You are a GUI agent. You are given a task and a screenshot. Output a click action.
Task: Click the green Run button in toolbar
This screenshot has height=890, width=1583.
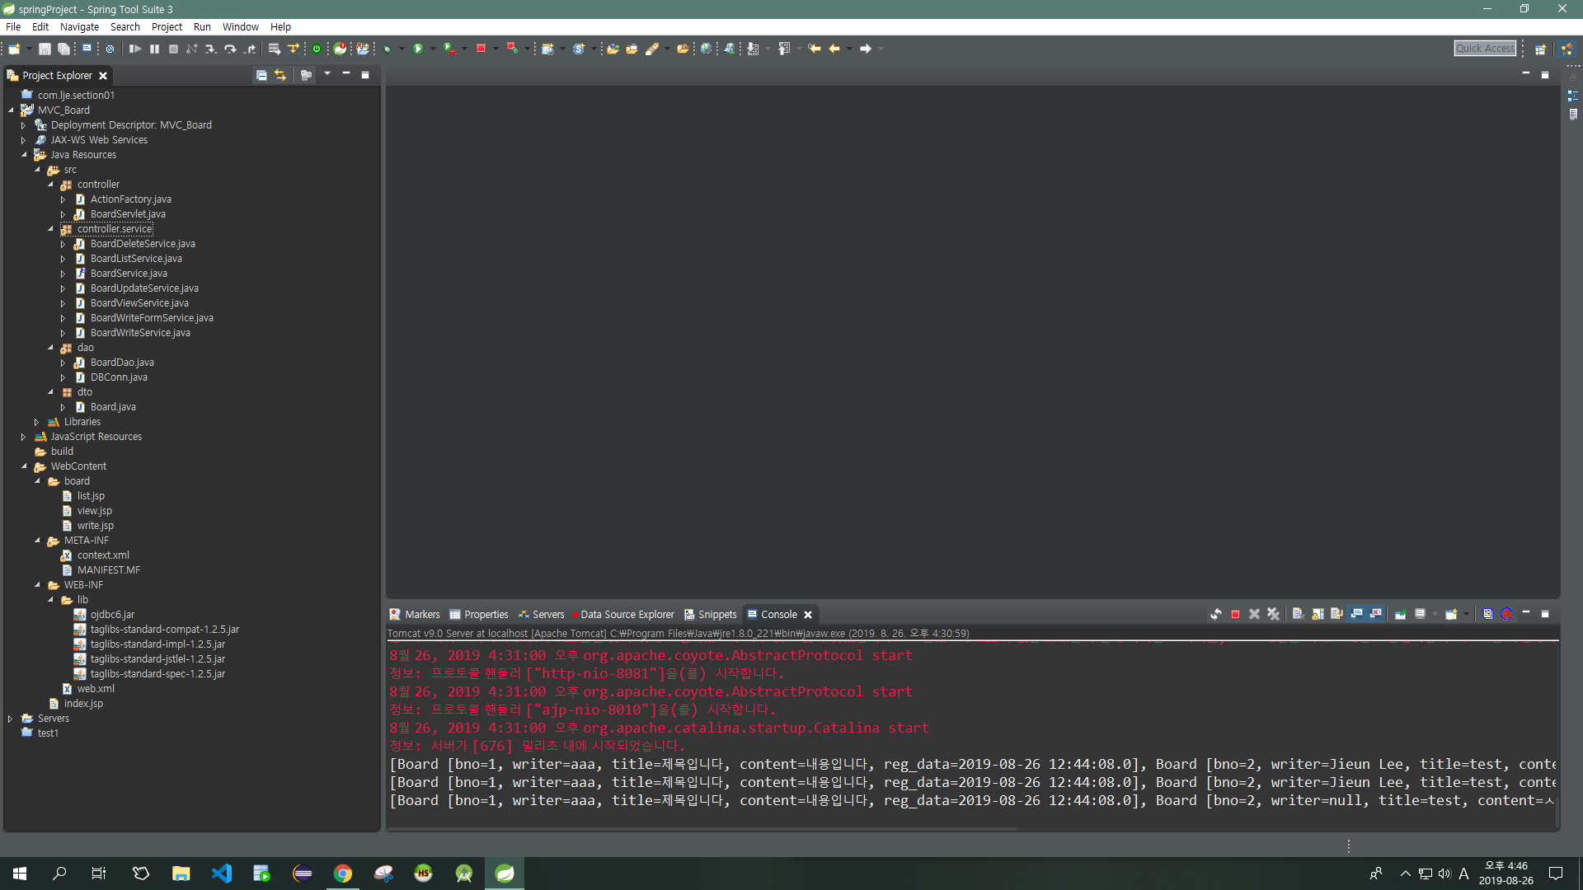tap(418, 49)
